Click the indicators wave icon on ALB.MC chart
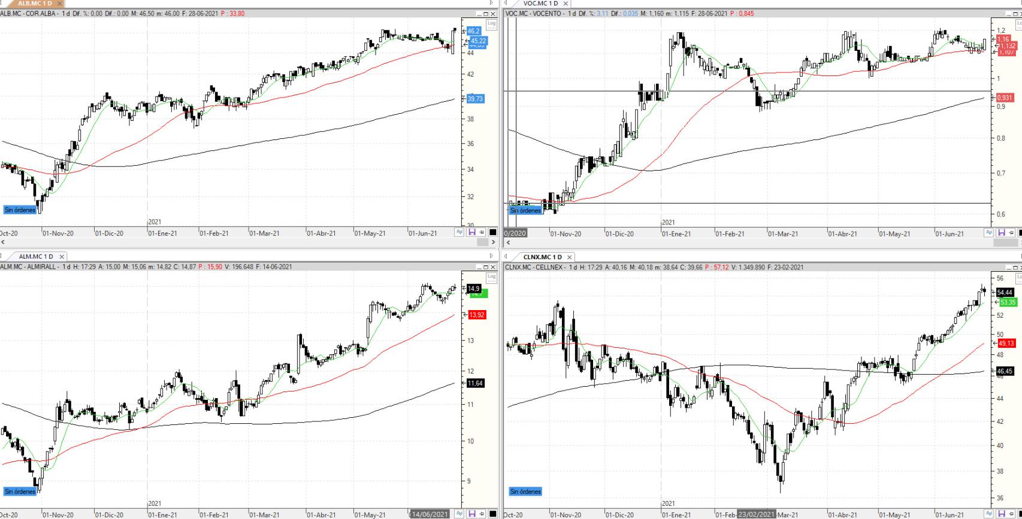 point(459,232)
